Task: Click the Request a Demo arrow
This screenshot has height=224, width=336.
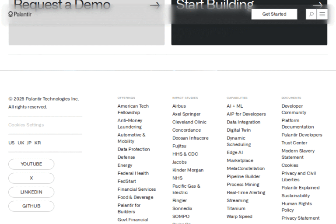Action: click(155, 5)
